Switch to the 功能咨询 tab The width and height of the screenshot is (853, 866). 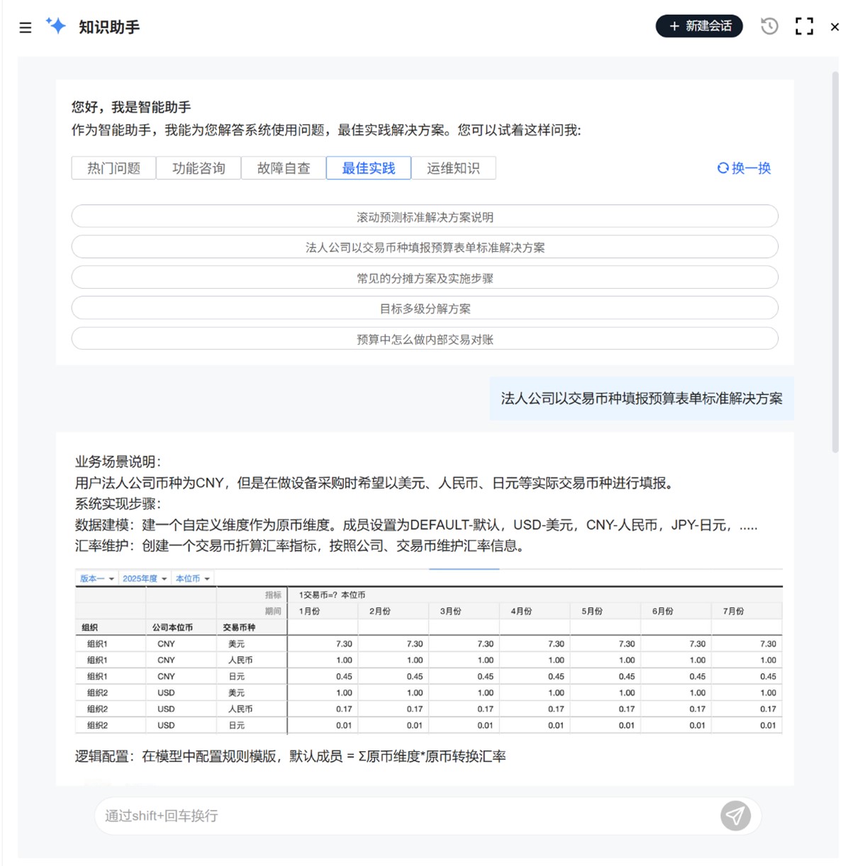pyautogui.click(x=199, y=168)
